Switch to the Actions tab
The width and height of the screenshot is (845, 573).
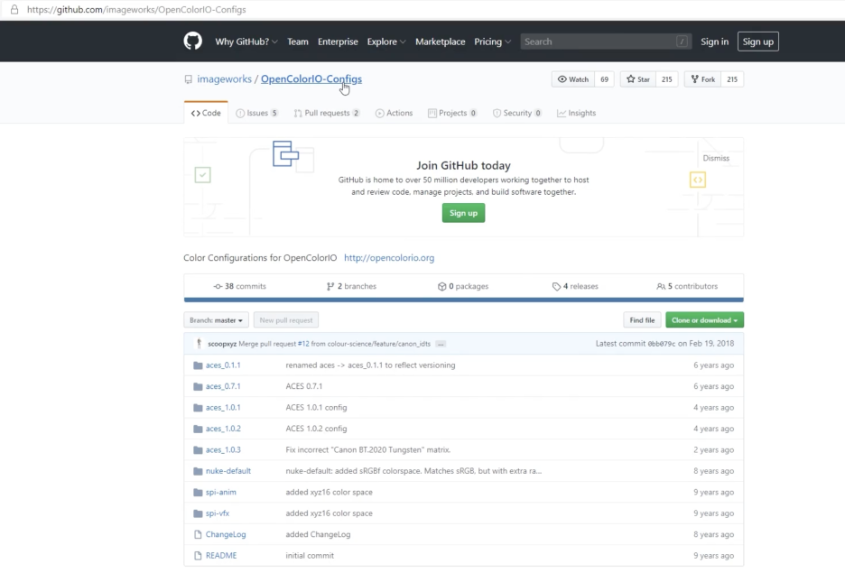[x=394, y=113]
